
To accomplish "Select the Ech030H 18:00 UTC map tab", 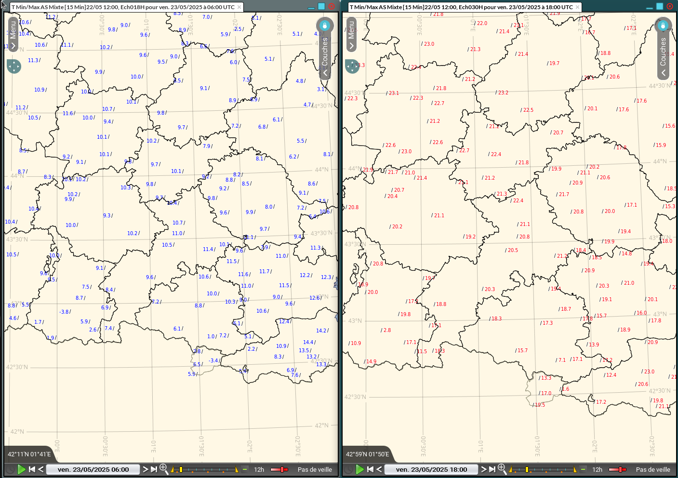I will coord(461,7).
